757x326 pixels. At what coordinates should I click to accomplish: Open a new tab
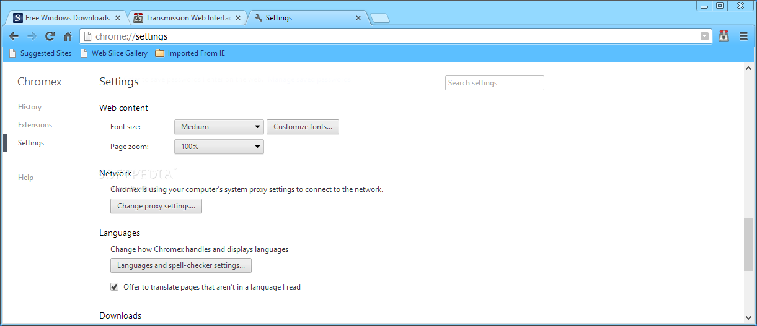(x=379, y=18)
